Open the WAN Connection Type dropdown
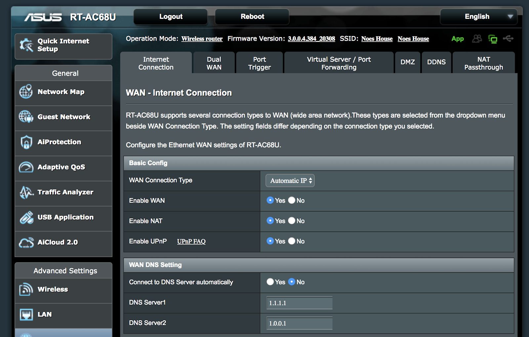The width and height of the screenshot is (529, 337). click(x=290, y=180)
